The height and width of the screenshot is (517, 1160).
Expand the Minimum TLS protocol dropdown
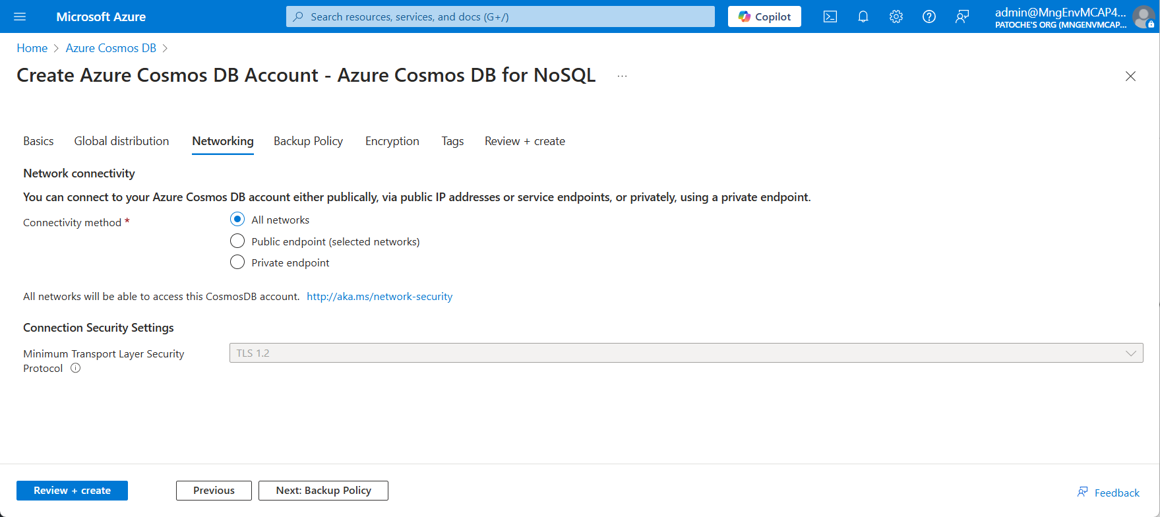click(x=686, y=353)
